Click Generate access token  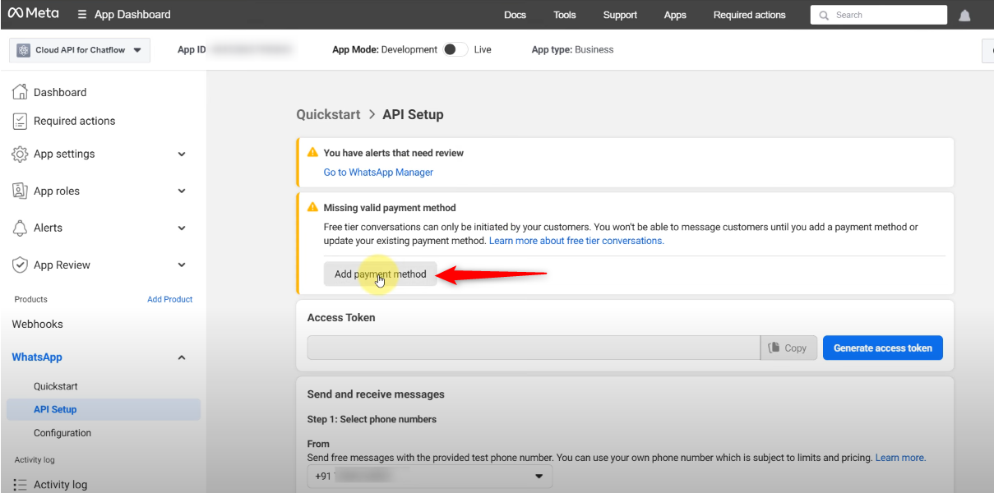click(883, 348)
